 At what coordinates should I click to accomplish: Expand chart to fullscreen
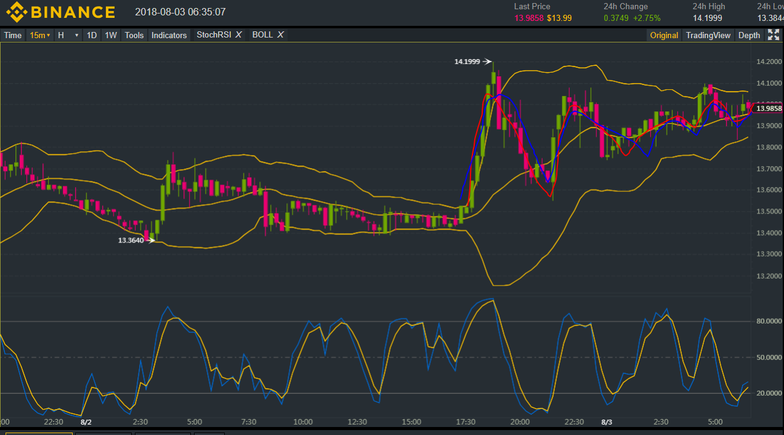773,35
